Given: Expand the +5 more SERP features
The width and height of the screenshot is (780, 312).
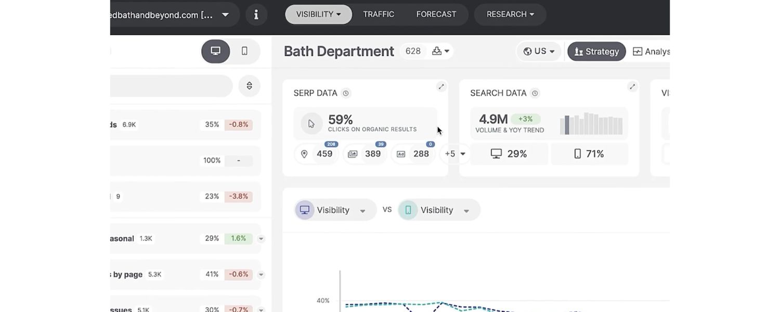Looking at the screenshot, I should (x=455, y=154).
